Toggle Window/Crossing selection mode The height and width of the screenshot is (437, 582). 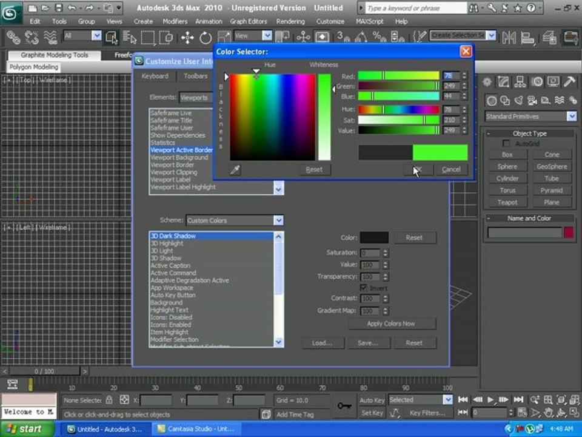tap(166, 37)
